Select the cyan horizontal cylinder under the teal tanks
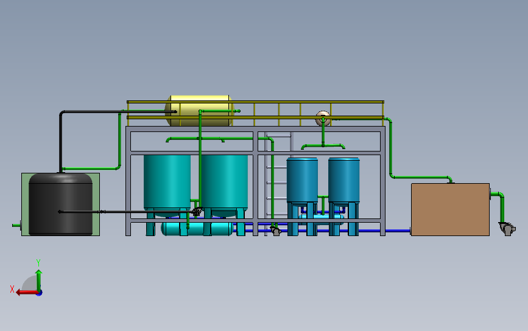The width and height of the screenshot is (528, 331). (197, 229)
